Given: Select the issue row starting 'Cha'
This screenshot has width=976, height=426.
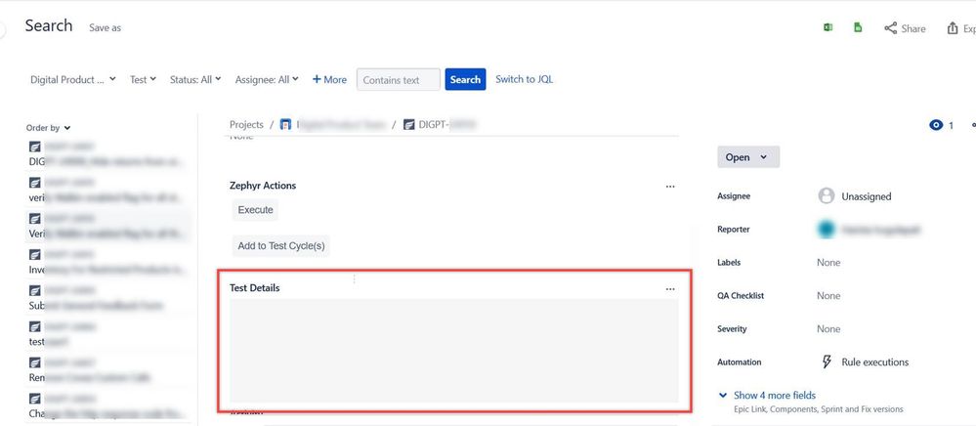Looking at the screenshot, I should click(x=108, y=405).
